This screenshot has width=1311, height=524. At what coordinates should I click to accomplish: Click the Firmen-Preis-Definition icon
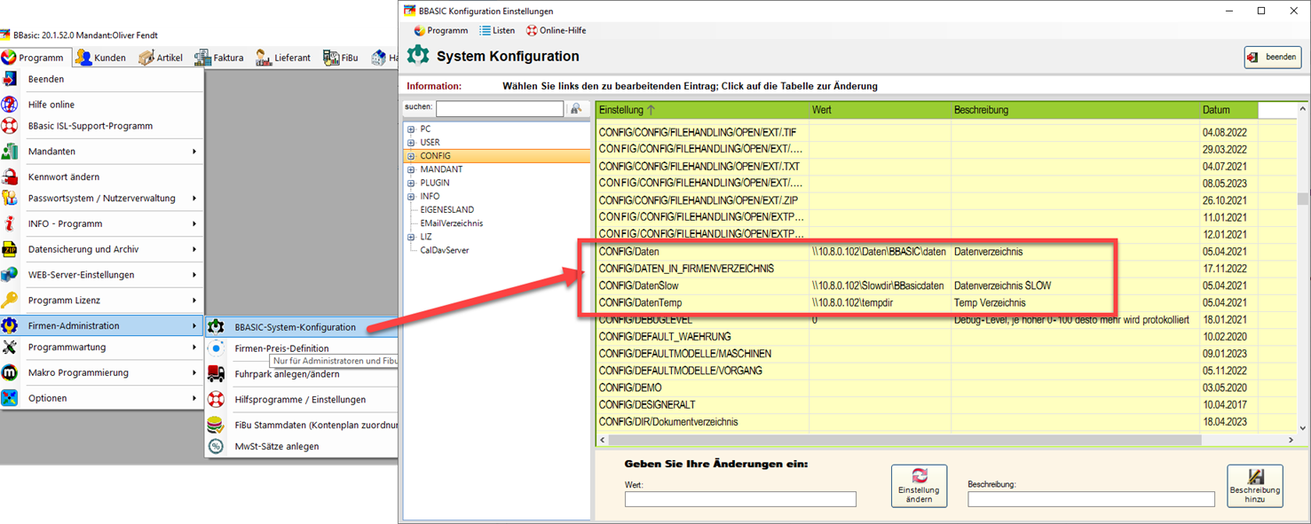[x=216, y=348]
